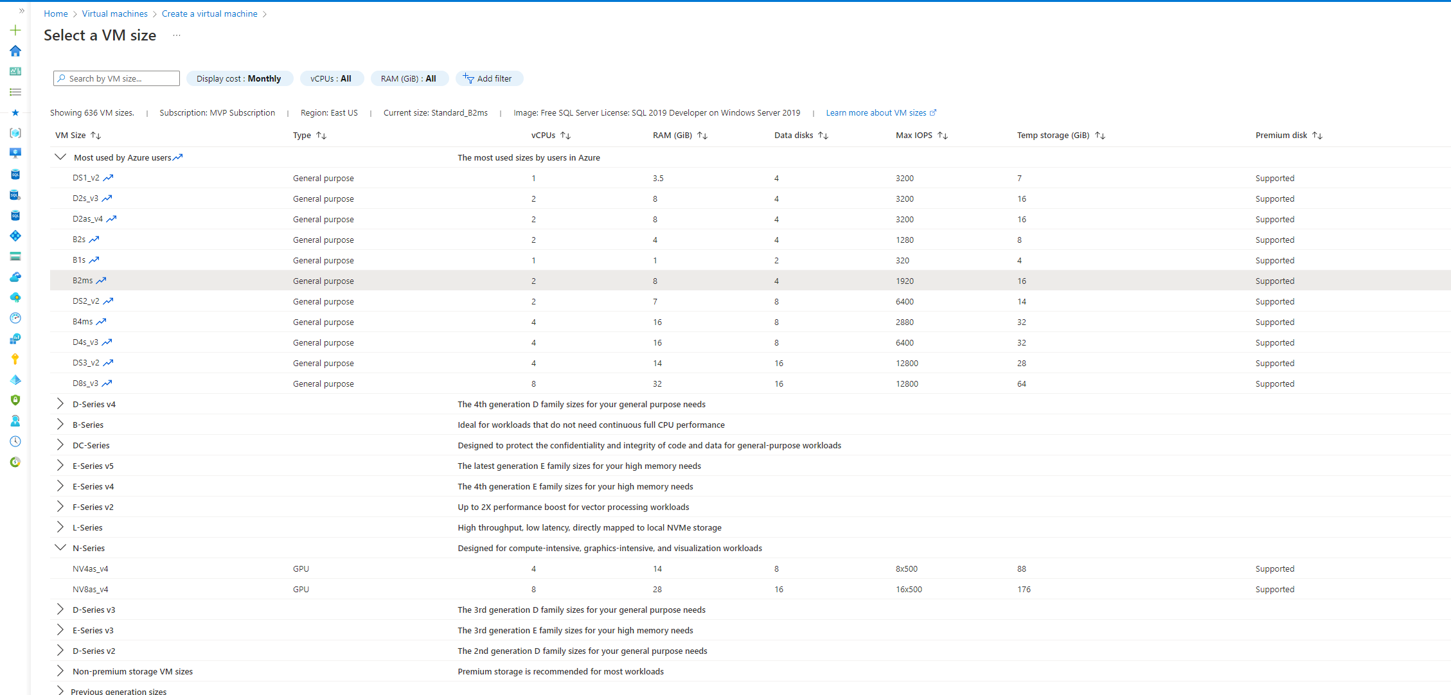The image size is (1451, 695).
Task: Sort by the RAM (GiB) column arrows
Action: tap(702, 136)
